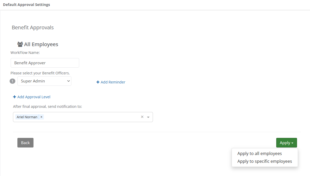Click the plus icon beside Add Reminder

coord(98,82)
